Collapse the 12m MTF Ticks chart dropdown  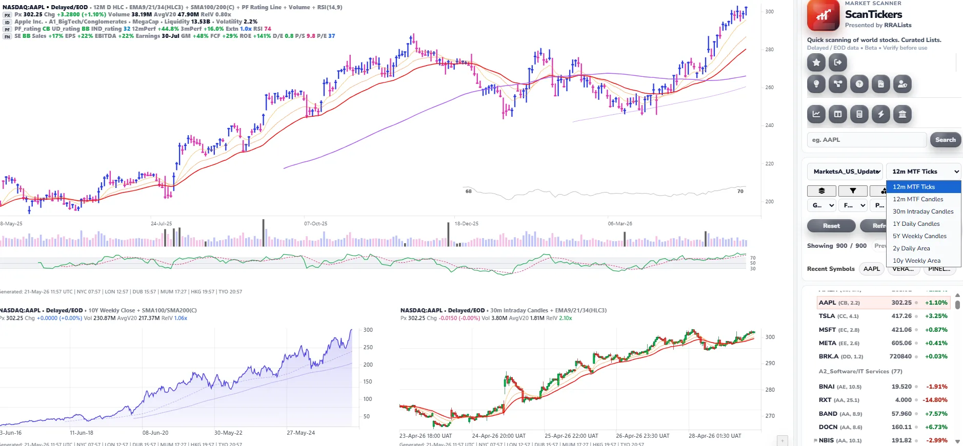point(924,172)
